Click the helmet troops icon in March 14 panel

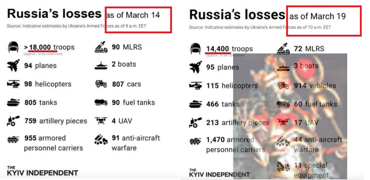pyautogui.click(x=13, y=47)
